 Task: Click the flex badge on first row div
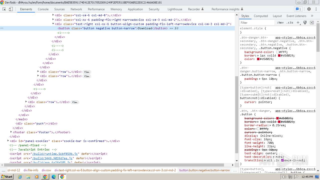(87, 72)
